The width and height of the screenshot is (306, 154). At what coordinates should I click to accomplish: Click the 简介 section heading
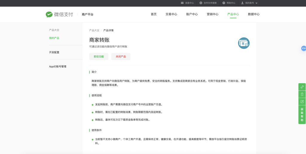click(x=94, y=72)
